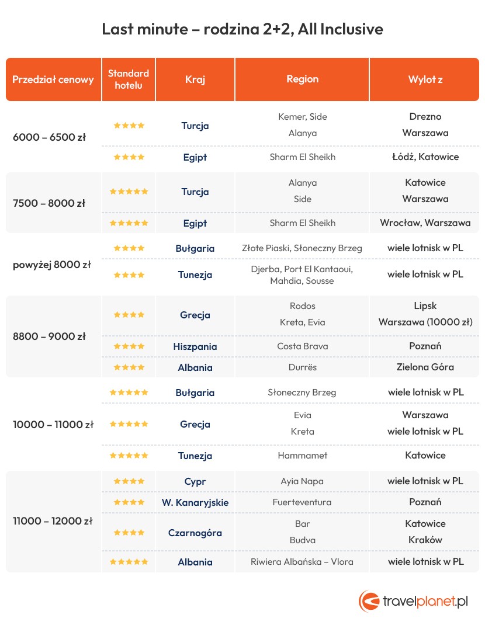Image resolution: width=485 pixels, height=625 pixels.
Task: Click the 11000 – 12000 zł price range
Action: [x=53, y=521]
